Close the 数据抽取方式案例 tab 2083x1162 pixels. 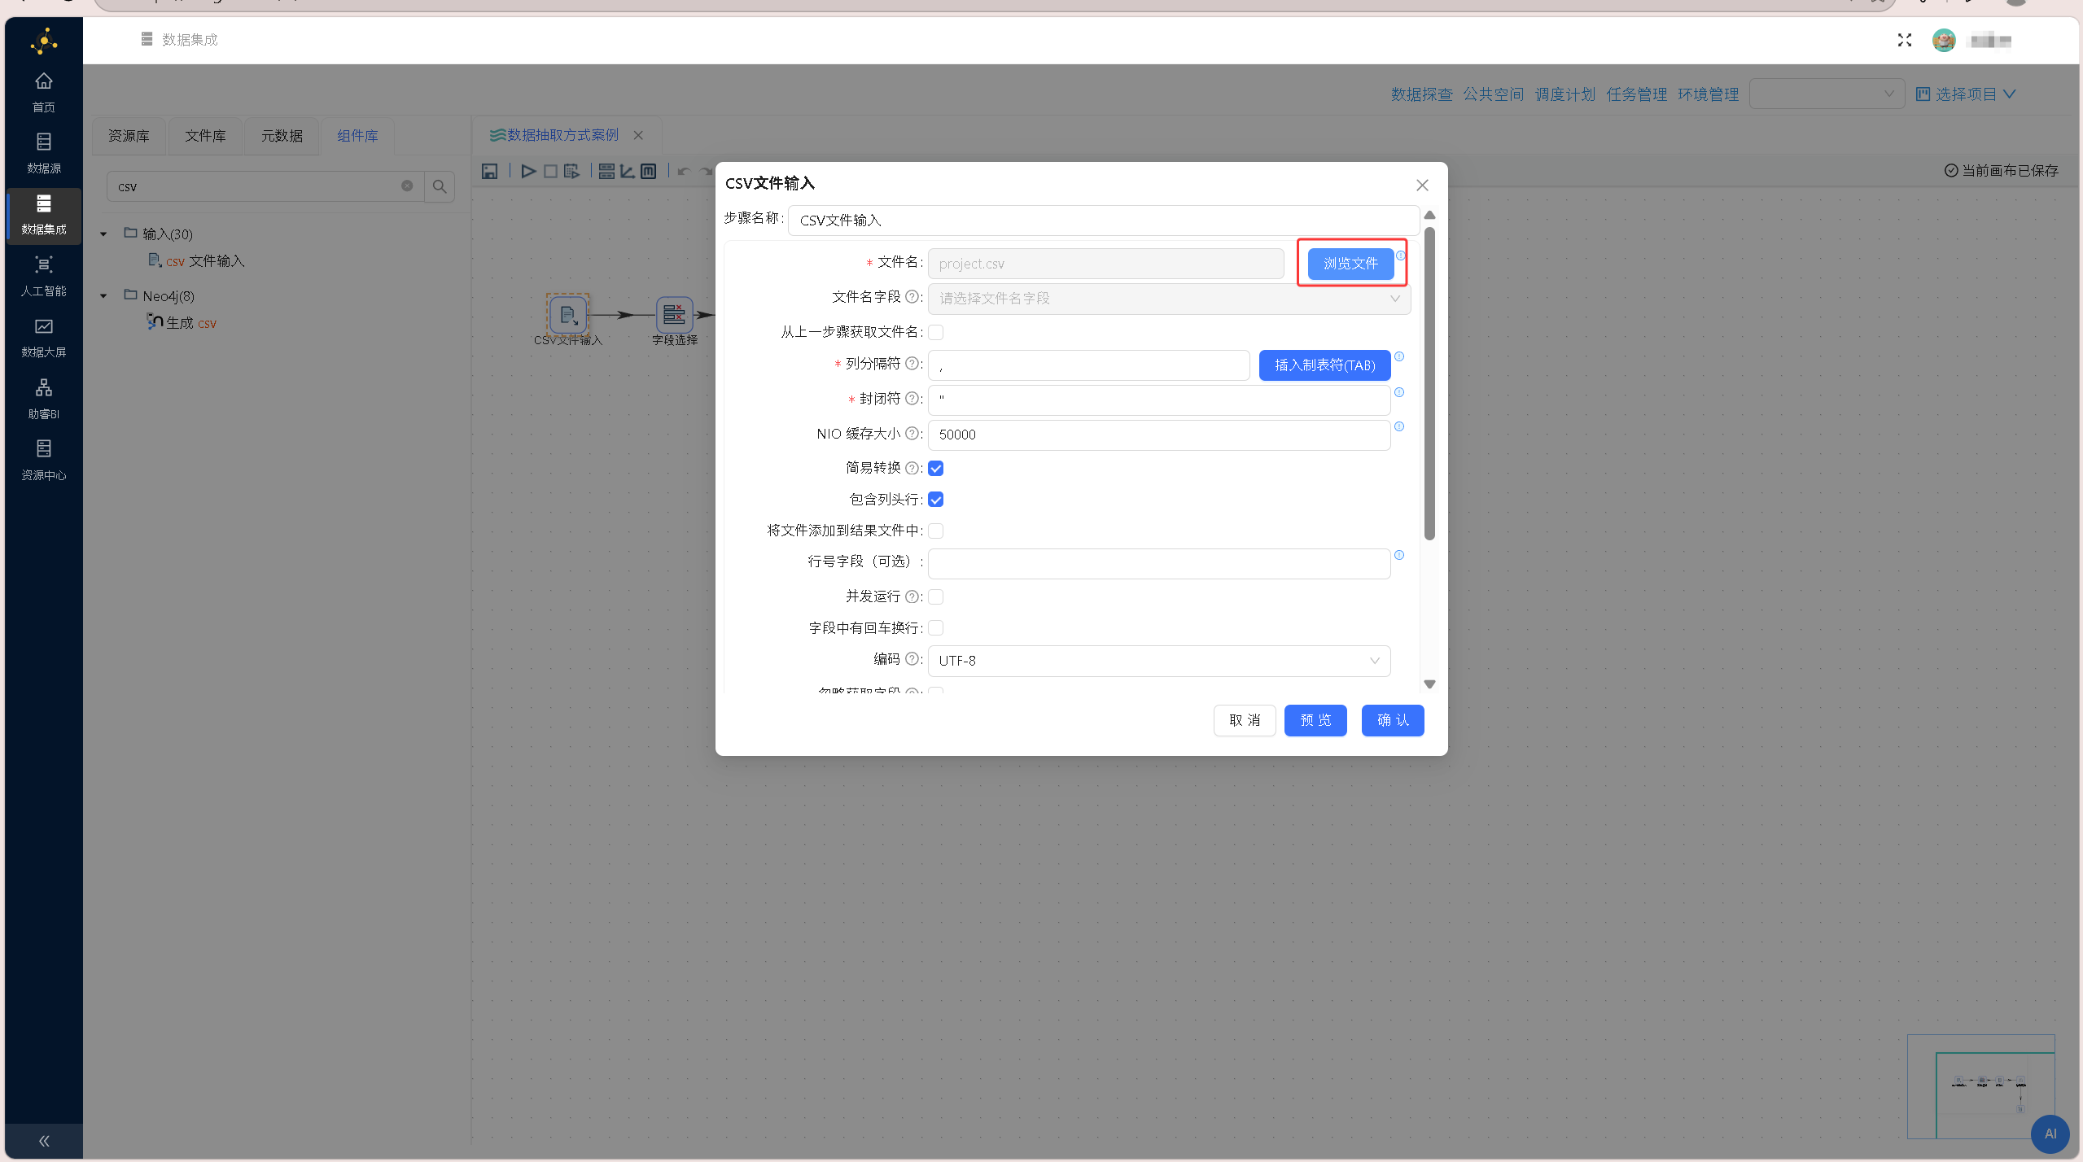(x=638, y=135)
